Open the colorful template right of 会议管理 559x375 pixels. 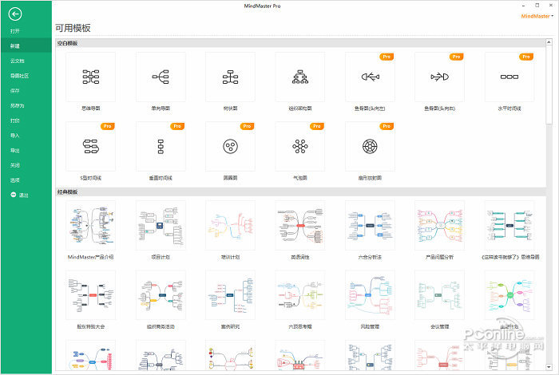[509, 295]
